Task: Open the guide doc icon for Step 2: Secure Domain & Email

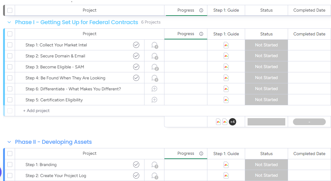Action: 226,56
